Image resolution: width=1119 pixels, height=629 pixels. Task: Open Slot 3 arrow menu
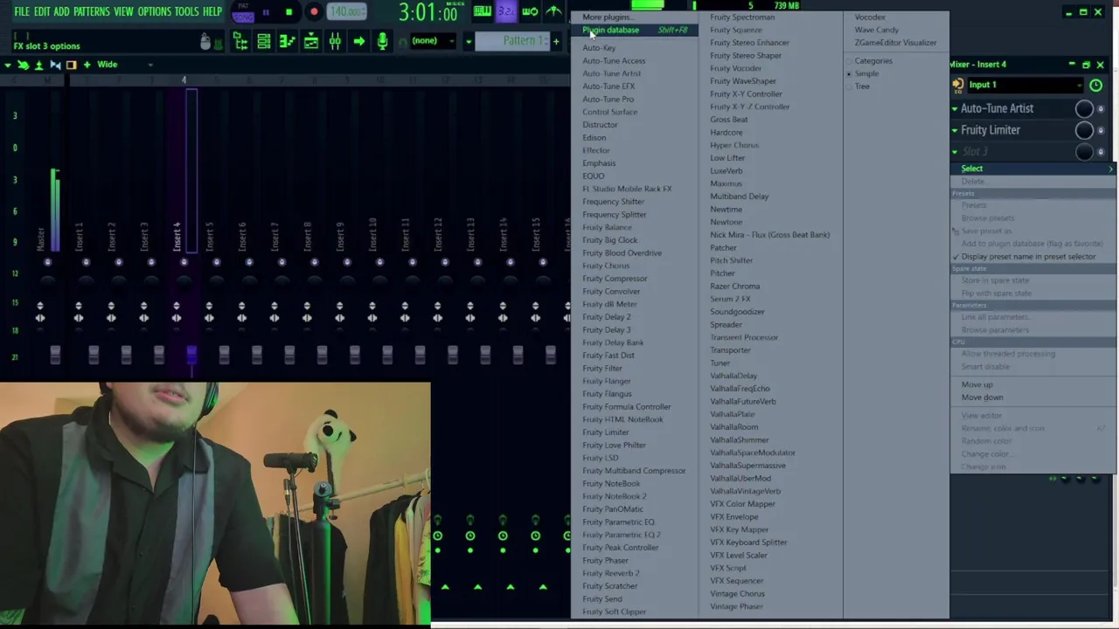coord(955,152)
